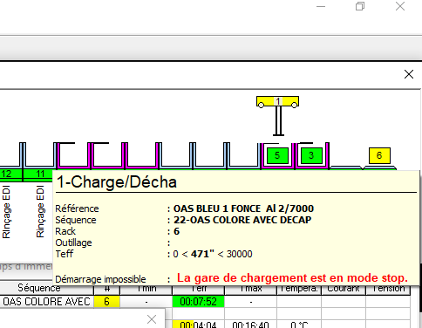422x328 pixels.
Task: Select green station 12 marker
Action: 10,174
